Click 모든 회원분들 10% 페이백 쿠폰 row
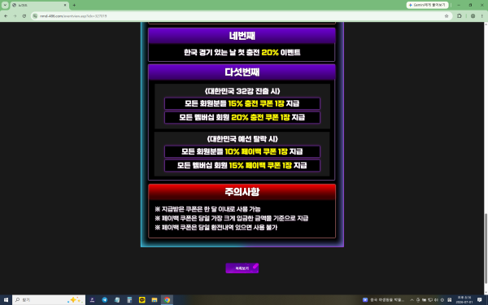The width and height of the screenshot is (488, 305). (242, 151)
